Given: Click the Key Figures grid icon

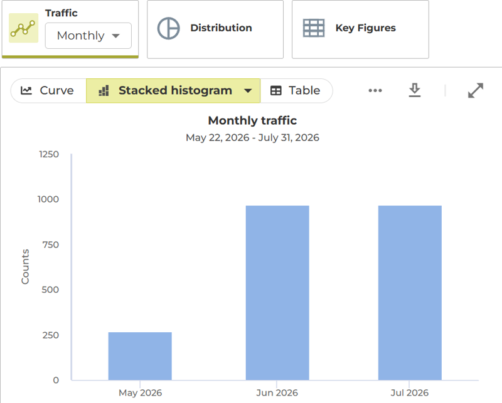Looking at the screenshot, I should (x=314, y=28).
